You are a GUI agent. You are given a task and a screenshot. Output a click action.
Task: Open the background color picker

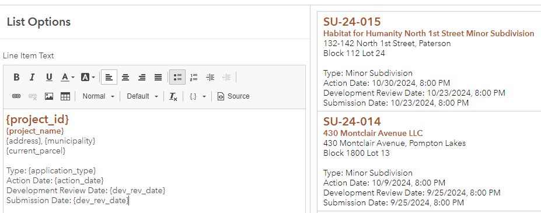(88, 77)
